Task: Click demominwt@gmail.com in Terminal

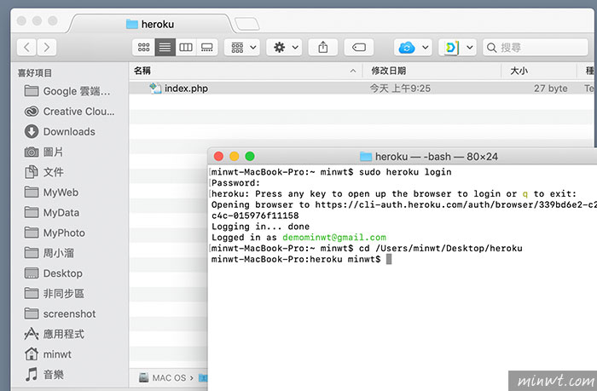Action: pyautogui.click(x=334, y=238)
